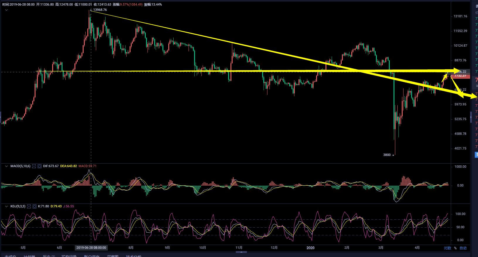Collapse the MACD(5,10,6) panel chevron

click(6, 166)
